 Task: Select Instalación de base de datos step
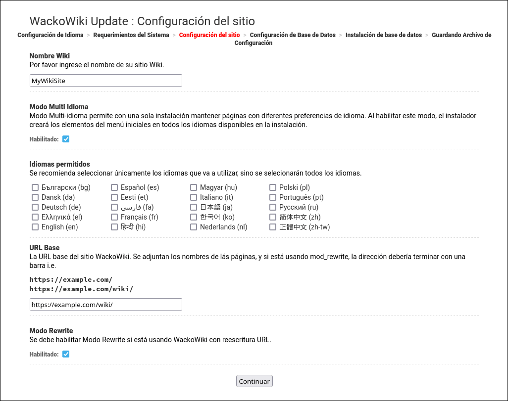pyautogui.click(x=384, y=35)
